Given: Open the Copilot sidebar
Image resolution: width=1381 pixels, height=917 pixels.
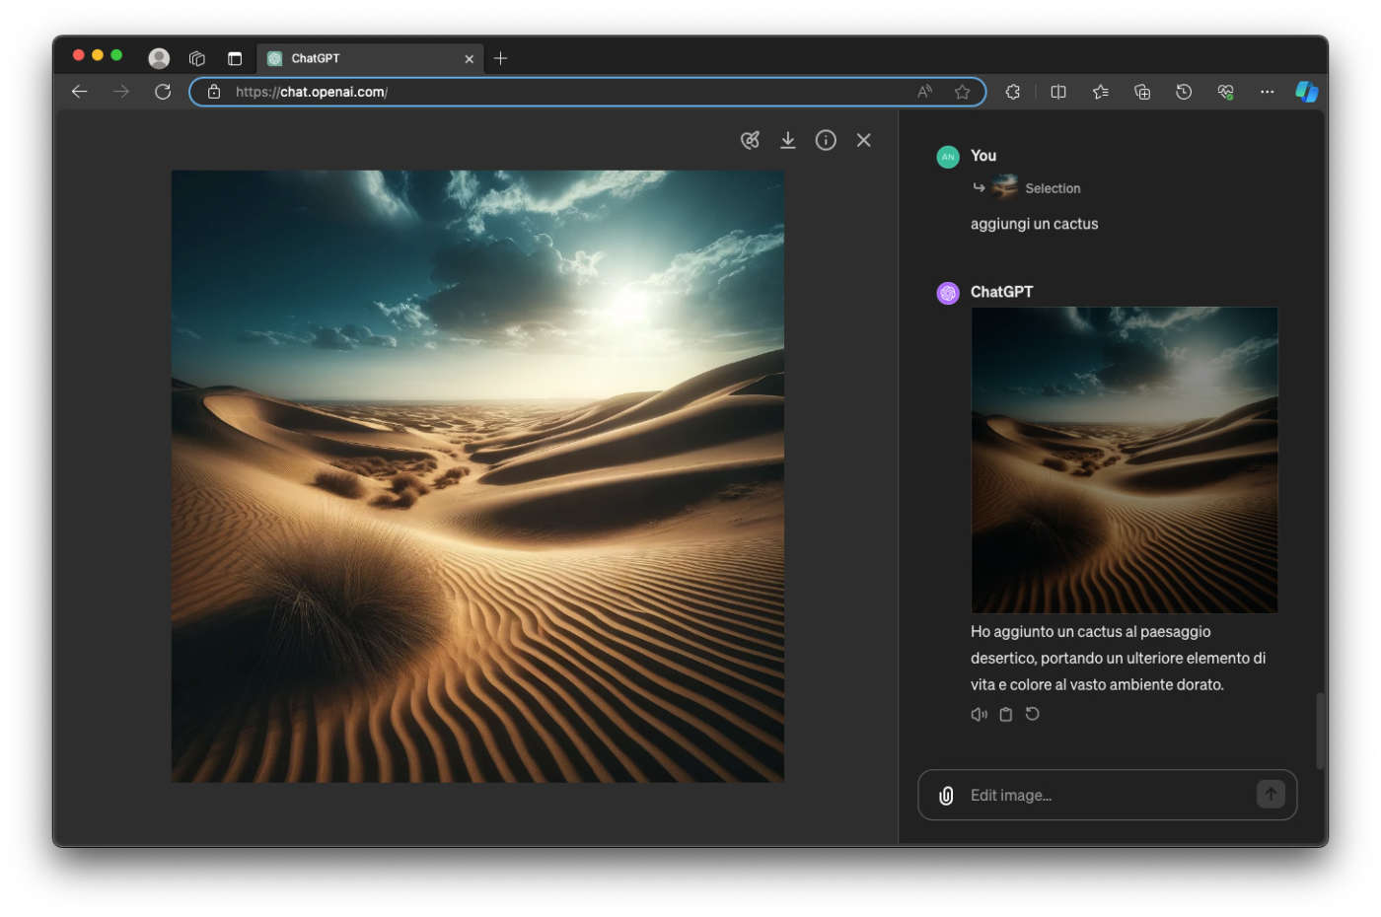Looking at the screenshot, I should 1306,92.
